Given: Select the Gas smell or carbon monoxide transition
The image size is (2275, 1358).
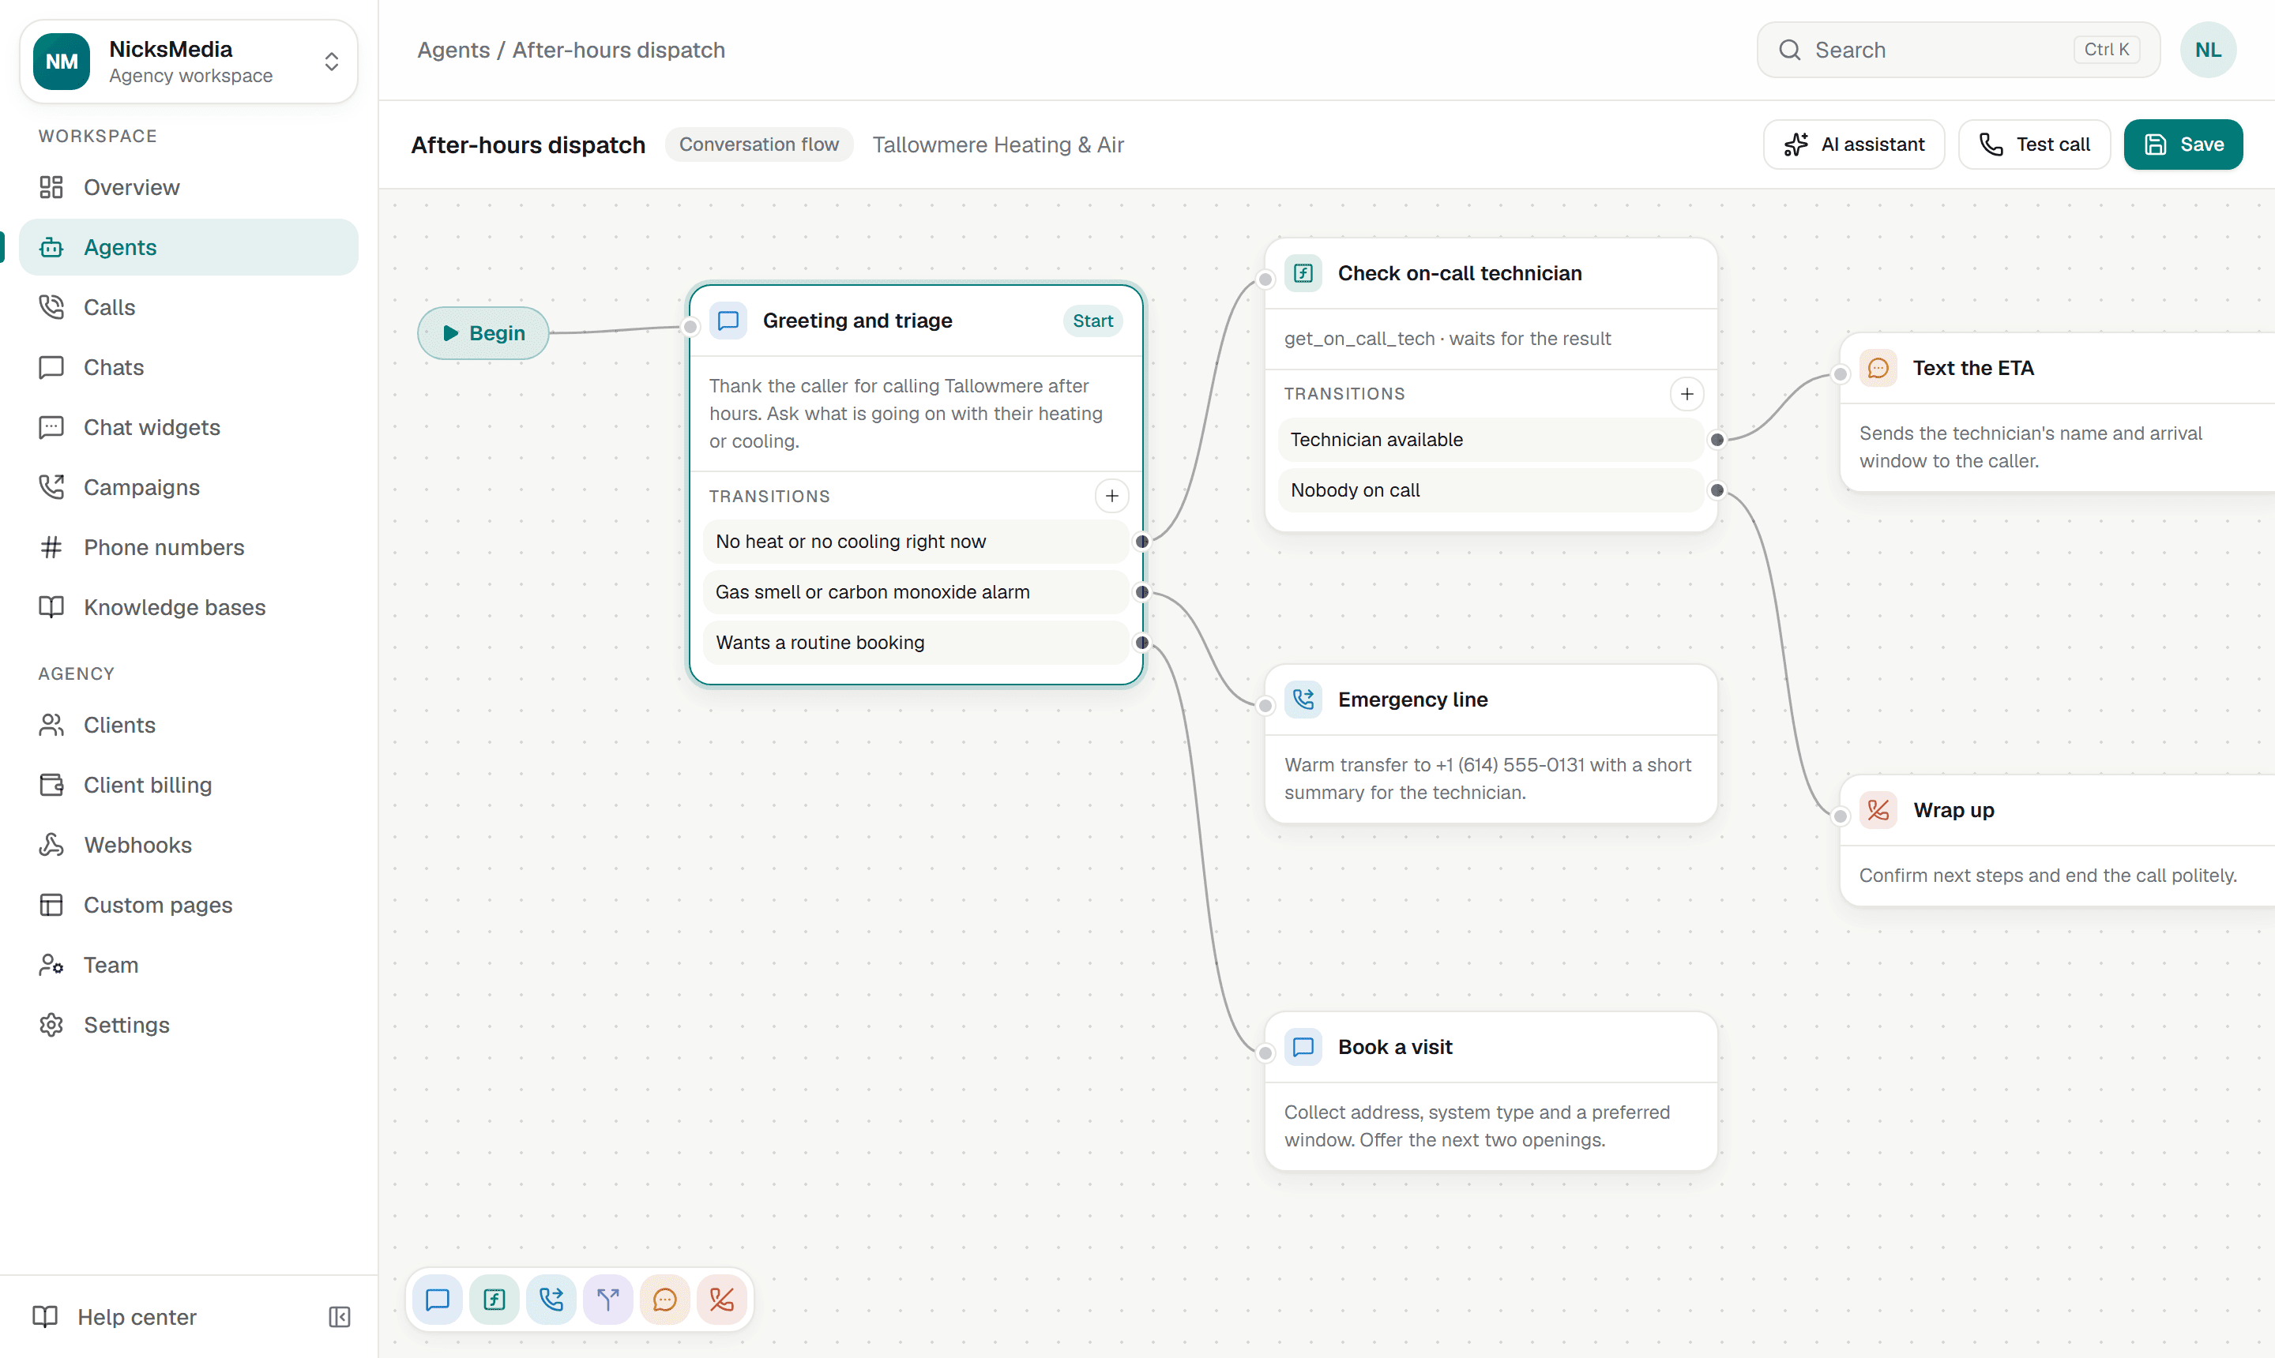Looking at the screenshot, I should pyautogui.click(x=916, y=592).
